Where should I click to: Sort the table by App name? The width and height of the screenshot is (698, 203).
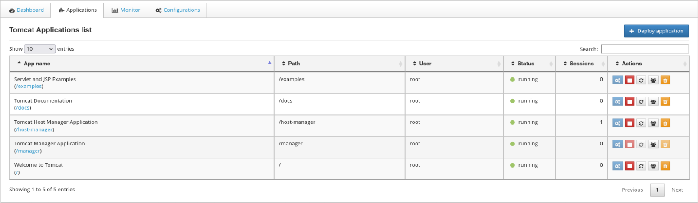pos(37,64)
